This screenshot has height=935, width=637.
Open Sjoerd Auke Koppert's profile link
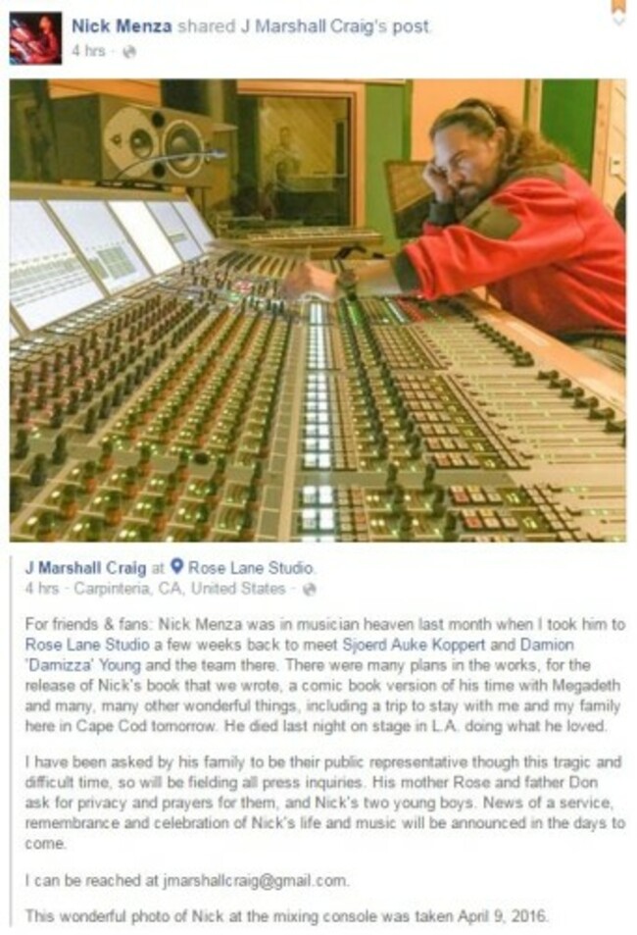click(x=415, y=645)
